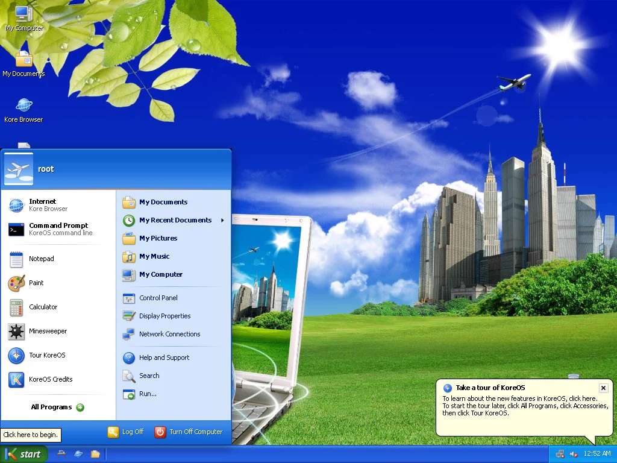Click the start button
The height and width of the screenshot is (463, 617).
pos(23,454)
